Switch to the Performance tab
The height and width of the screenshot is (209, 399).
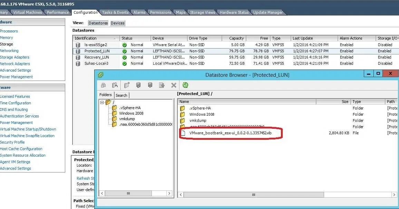pos(58,12)
